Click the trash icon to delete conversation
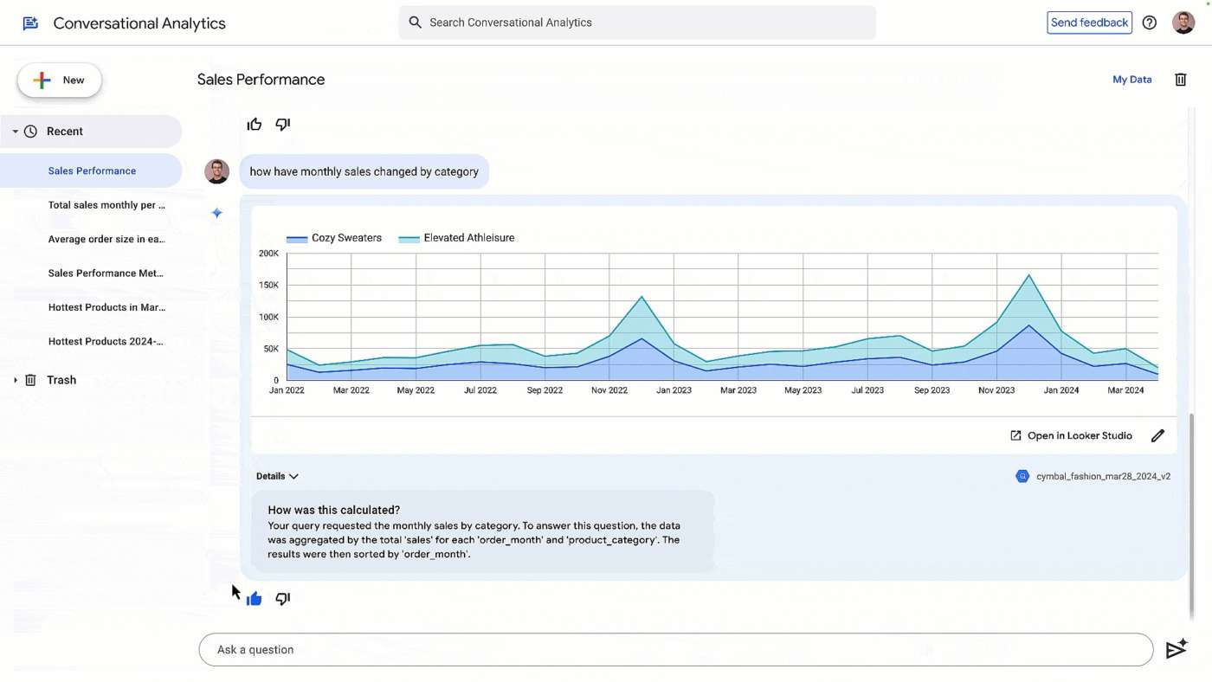 (x=1180, y=80)
